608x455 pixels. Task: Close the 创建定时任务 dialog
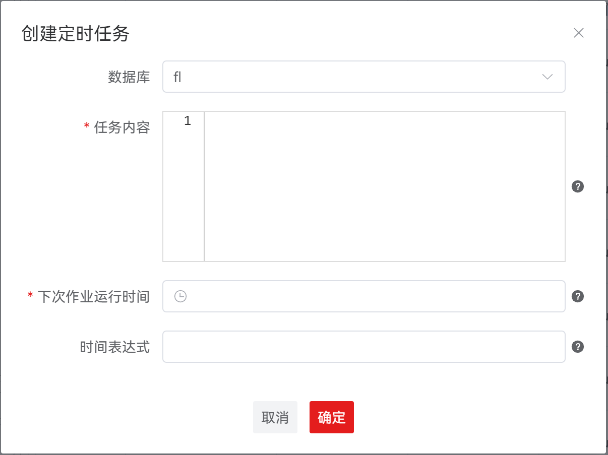pyautogui.click(x=578, y=33)
